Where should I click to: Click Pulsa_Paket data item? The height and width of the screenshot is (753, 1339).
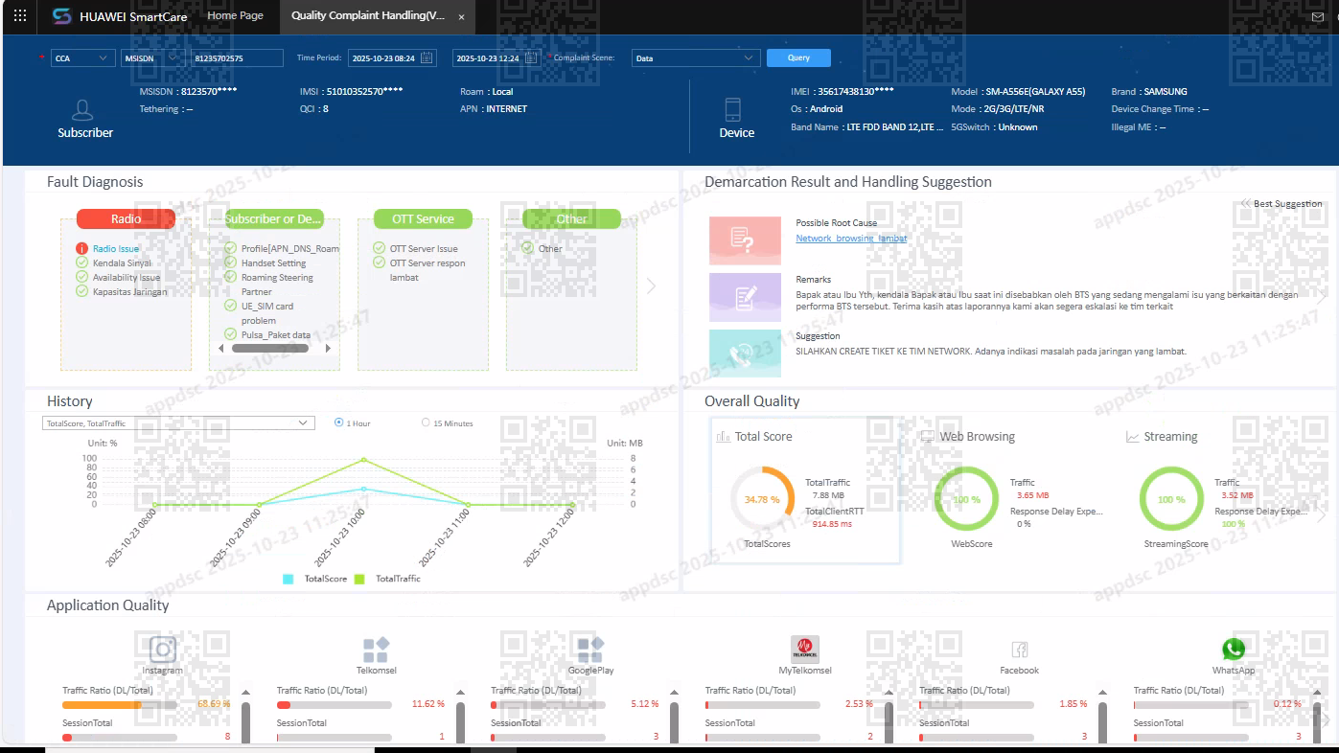[276, 335]
